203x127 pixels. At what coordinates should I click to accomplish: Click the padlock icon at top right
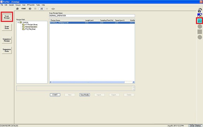[x=200, y=10]
